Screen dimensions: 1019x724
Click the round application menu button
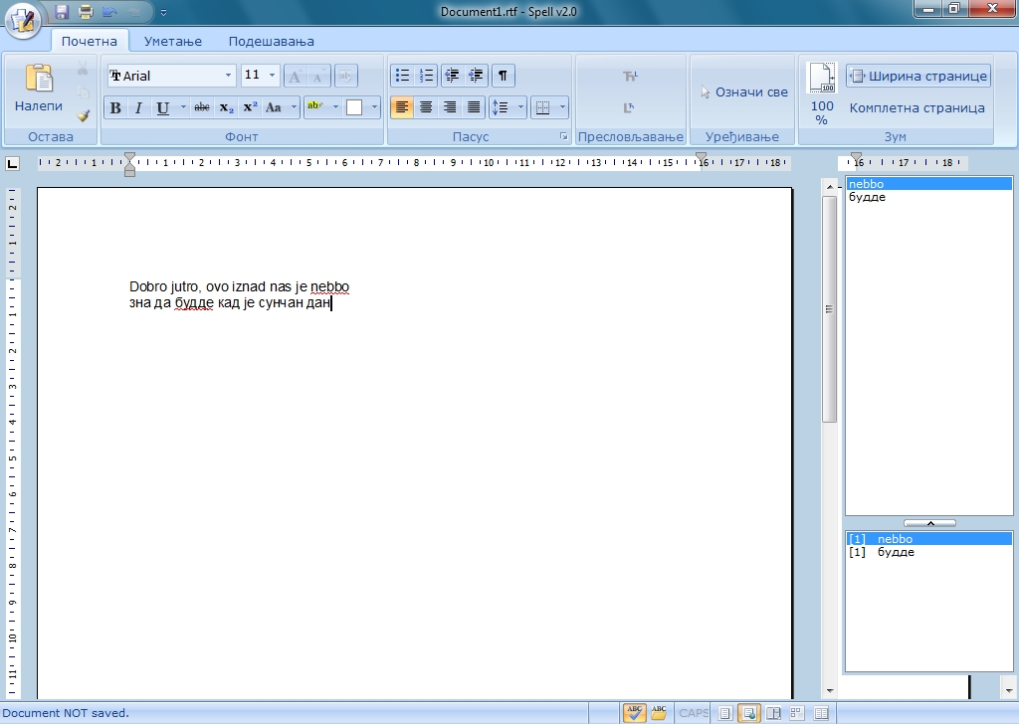23,20
